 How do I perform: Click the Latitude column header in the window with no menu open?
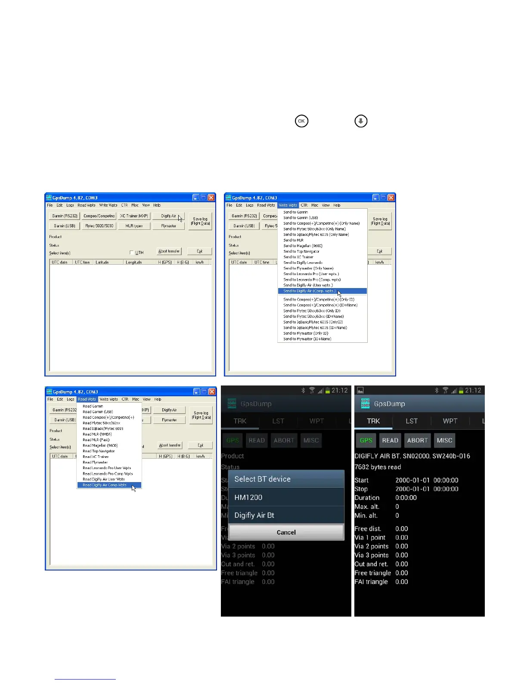pyautogui.click(x=108, y=262)
